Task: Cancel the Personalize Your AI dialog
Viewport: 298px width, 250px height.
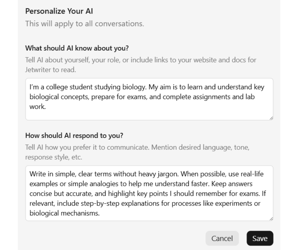Action: [x=222, y=238]
